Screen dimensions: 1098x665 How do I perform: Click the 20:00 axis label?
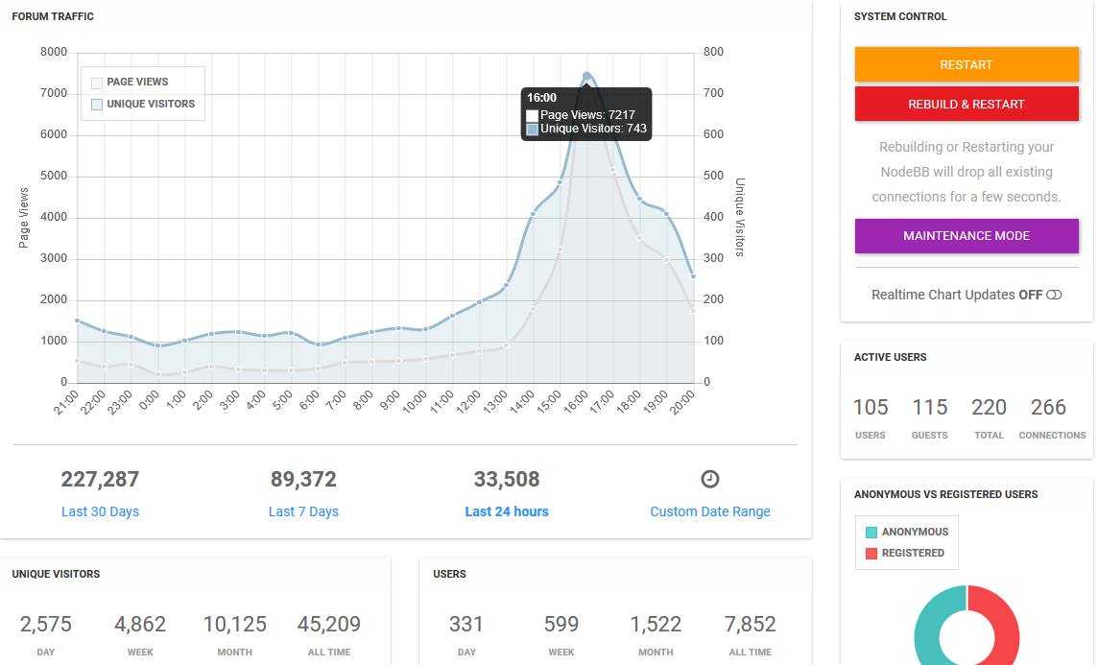[x=682, y=402]
